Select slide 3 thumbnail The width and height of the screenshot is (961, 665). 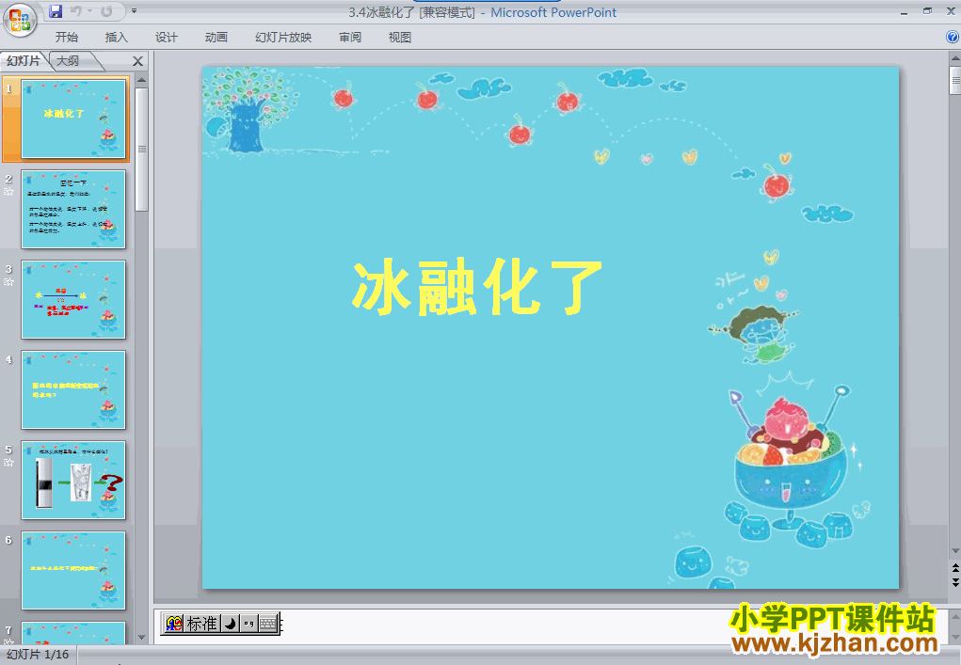(x=73, y=299)
